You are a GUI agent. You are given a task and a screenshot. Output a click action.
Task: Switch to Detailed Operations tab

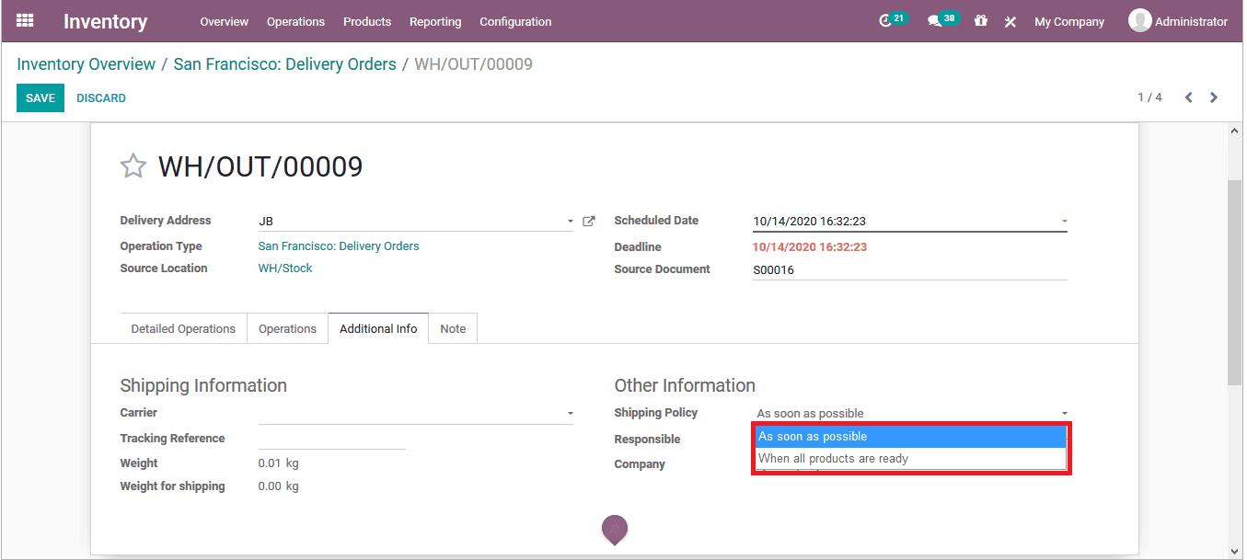tap(183, 328)
